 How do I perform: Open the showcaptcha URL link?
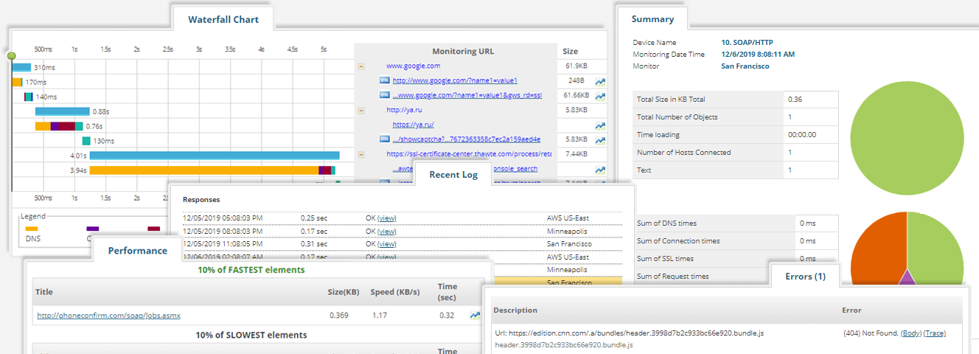tap(466, 139)
